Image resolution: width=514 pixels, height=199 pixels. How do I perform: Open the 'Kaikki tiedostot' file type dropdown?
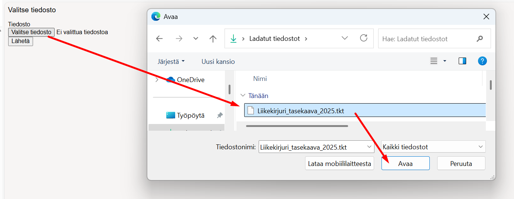[433, 147]
